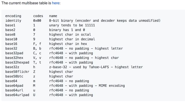This screenshot has width=185, height=105.
Task: Click the base58btc encoding entry
Action: [x=14, y=76]
